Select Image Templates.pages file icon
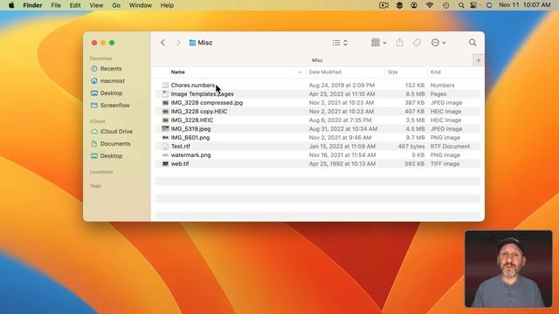Screen dimensions: 559x314 [x=165, y=94]
